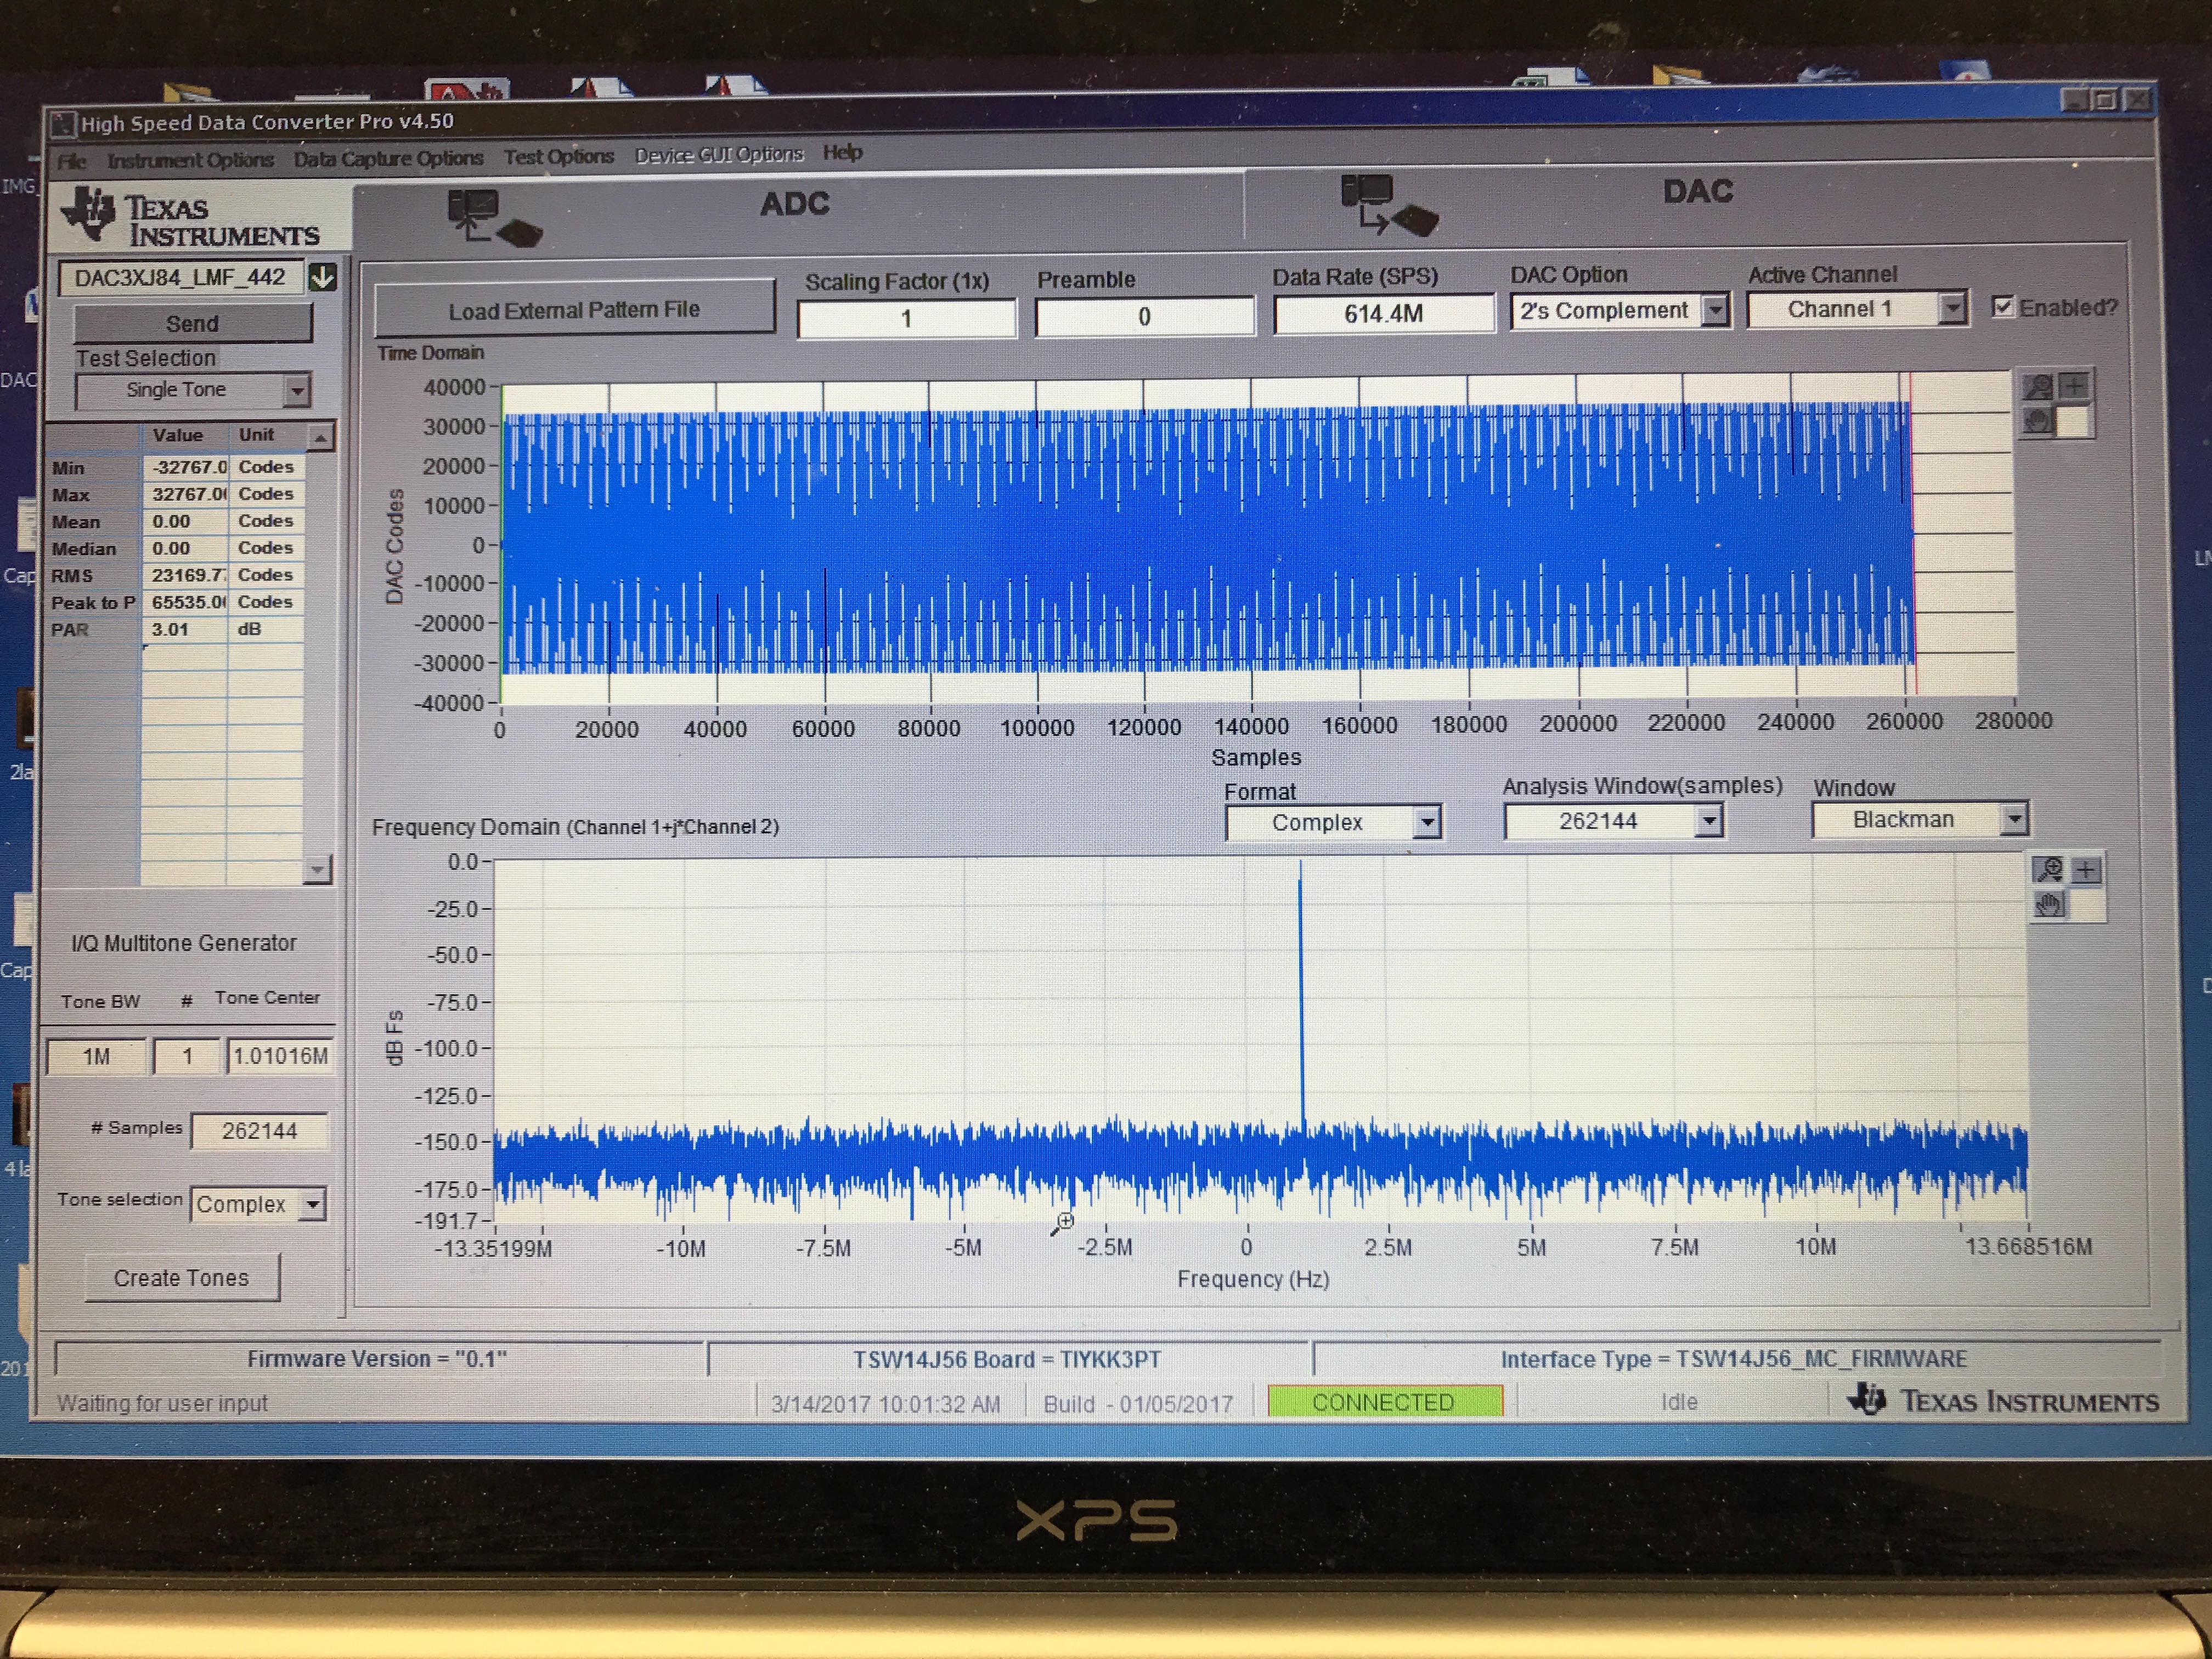Select pan hand tool on Time Domain graph
The width and height of the screenshot is (2212, 1659).
click(2037, 421)
